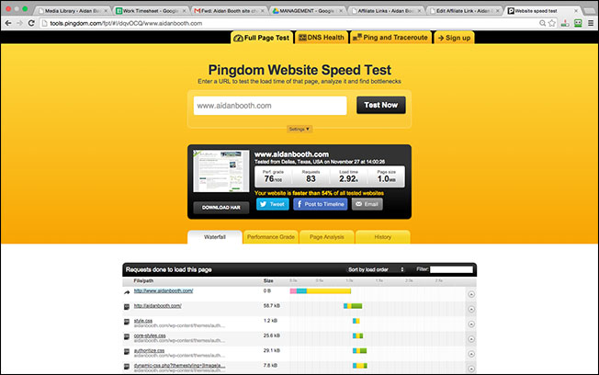This screenshot has width=599, height=375.
Task: Expand details for http://www.aidanbooth.com/ row
Action: click(471, 294)
